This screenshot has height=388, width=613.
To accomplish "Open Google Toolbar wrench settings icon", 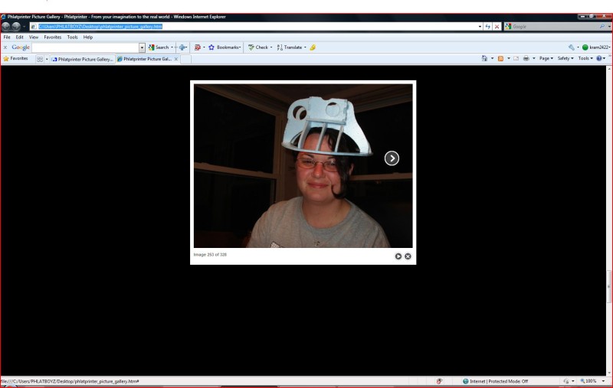I will click(571, 47).
